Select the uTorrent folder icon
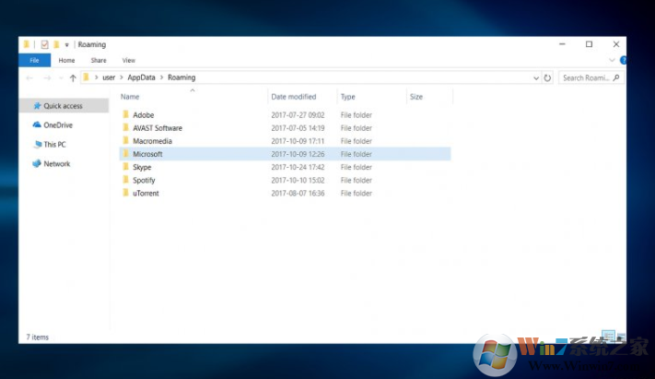Viewport: 655px width, 379px height. click(125, 194)
